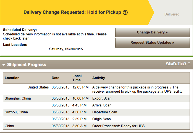Open the What's This? link
The width and height of the screenshot is (194, 133).
pyautogui.click(x=176, y=64)
